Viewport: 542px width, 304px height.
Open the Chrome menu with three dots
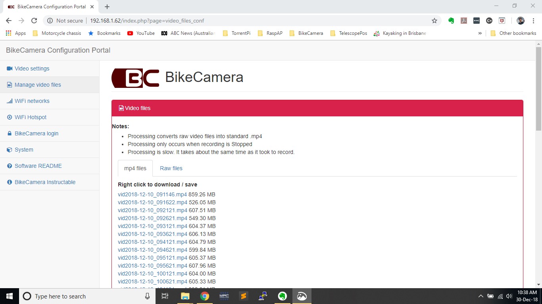tap(533, 20)
